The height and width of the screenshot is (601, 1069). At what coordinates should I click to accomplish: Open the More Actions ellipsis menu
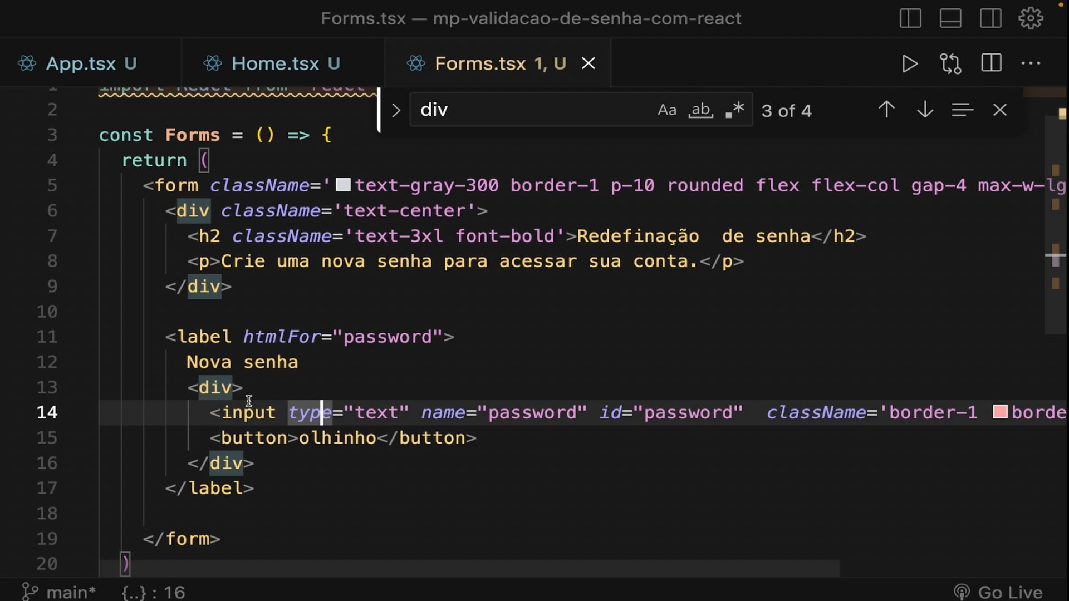tap(1031, 63)
